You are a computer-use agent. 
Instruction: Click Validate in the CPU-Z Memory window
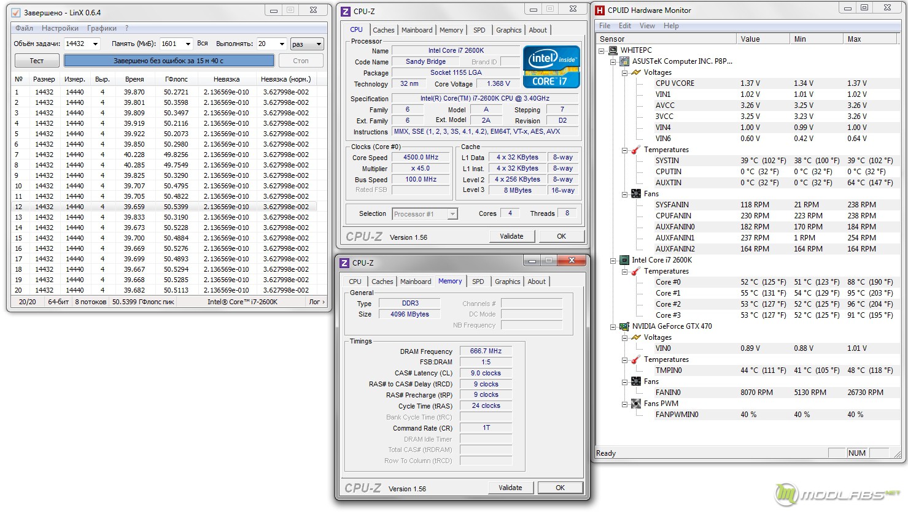tap(511, 488)
